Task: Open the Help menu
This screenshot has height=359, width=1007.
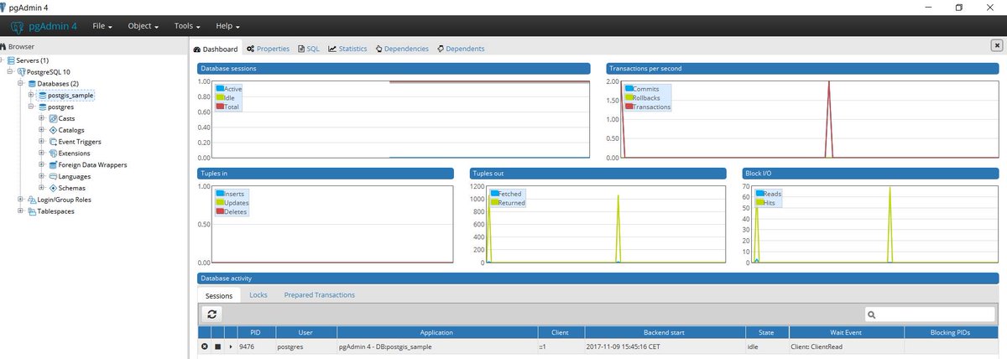Action: click(227, 26)
